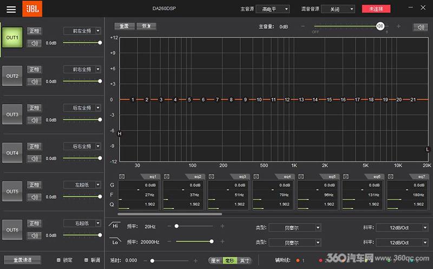Toggle the eq4 band power icon
The height and width of the screenshot is (269, 433).
point(256,176)
